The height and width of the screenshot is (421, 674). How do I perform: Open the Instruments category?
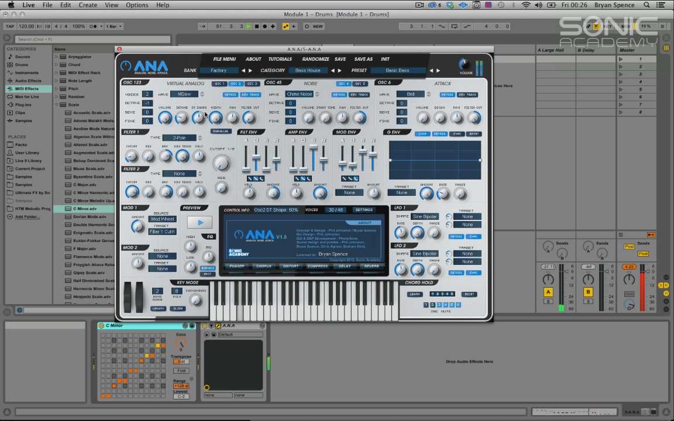27,73
